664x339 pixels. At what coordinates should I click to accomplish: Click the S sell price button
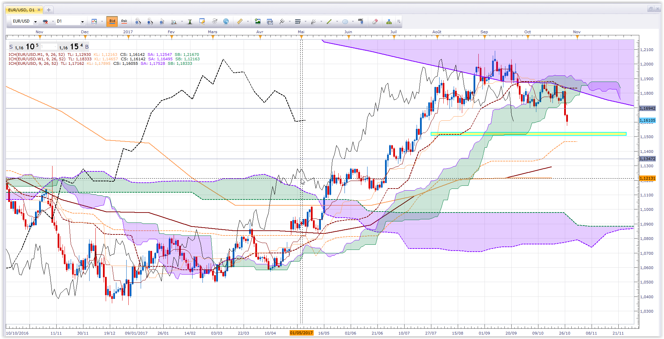coord(24,47)
